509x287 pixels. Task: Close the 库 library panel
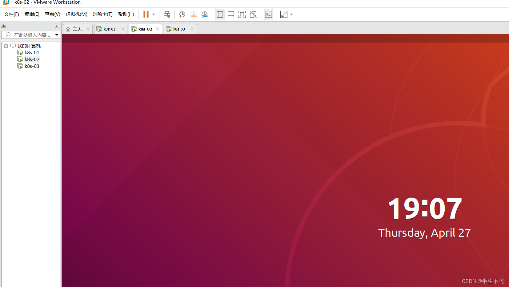click(x=56, y=26)
